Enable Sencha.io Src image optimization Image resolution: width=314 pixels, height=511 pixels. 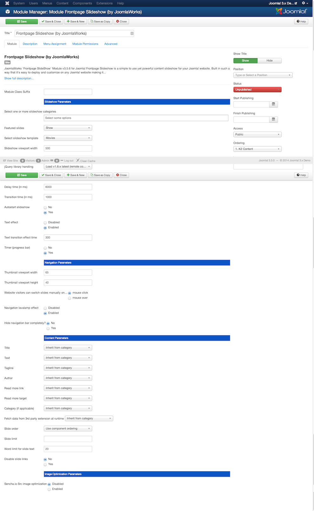pos(49,489)
